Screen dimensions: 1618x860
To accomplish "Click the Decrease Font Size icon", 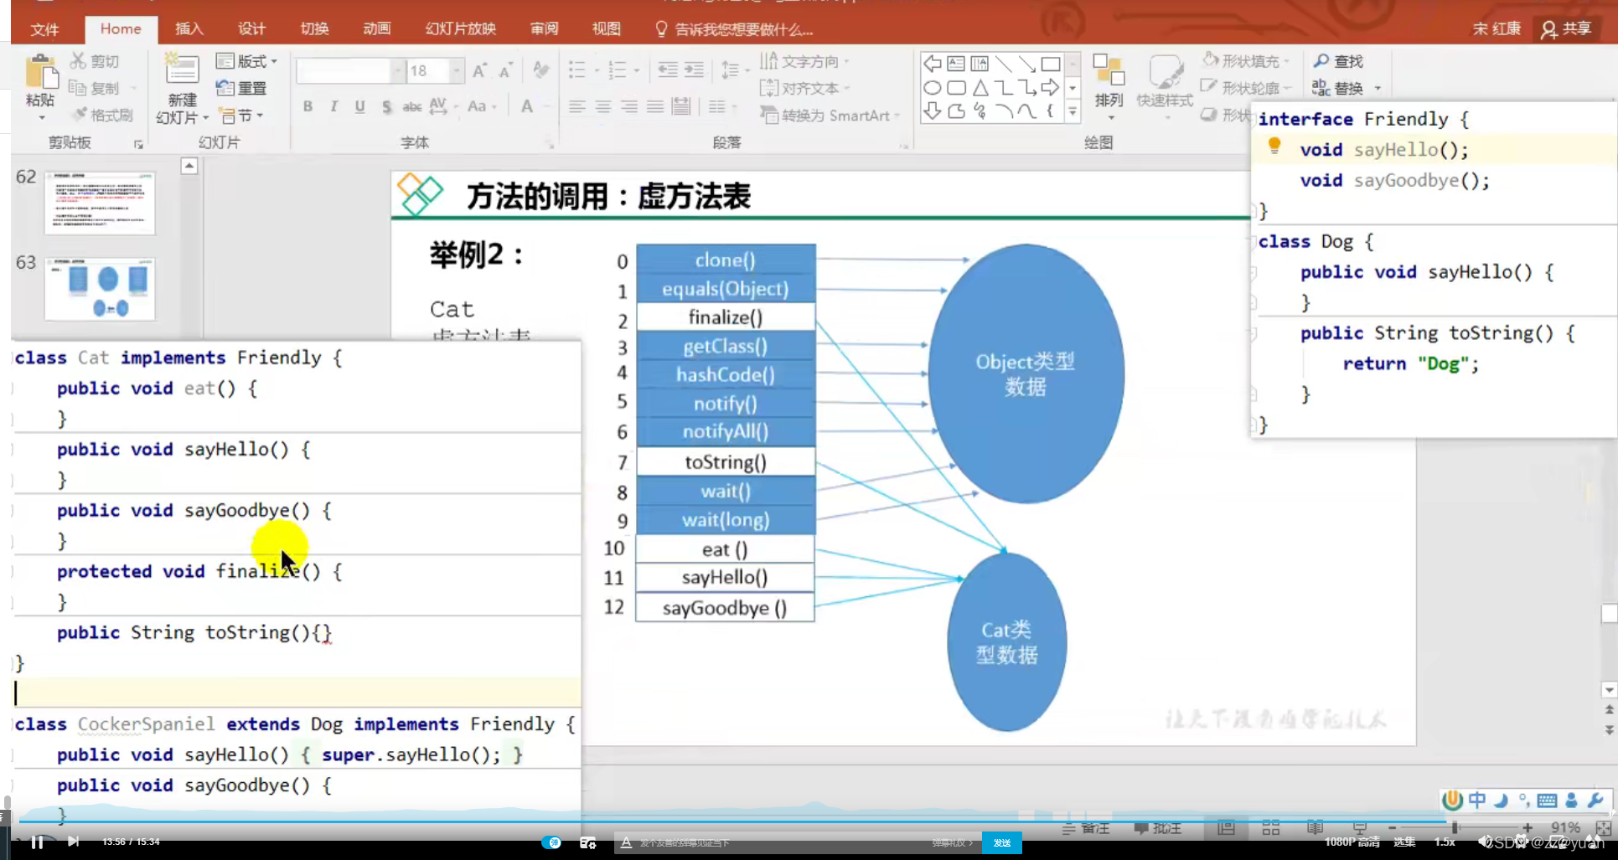I will (x=505, y=70).
